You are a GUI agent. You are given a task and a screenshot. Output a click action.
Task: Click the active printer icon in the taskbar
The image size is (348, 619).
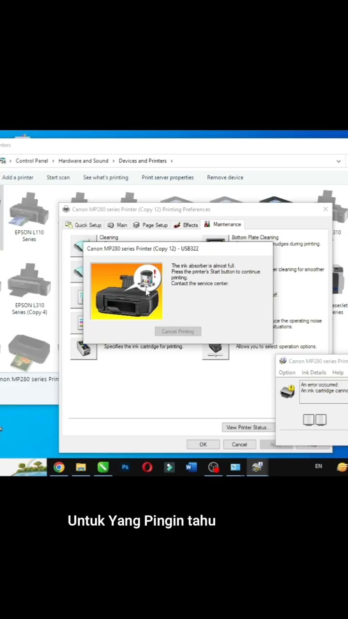click(258, 467)
